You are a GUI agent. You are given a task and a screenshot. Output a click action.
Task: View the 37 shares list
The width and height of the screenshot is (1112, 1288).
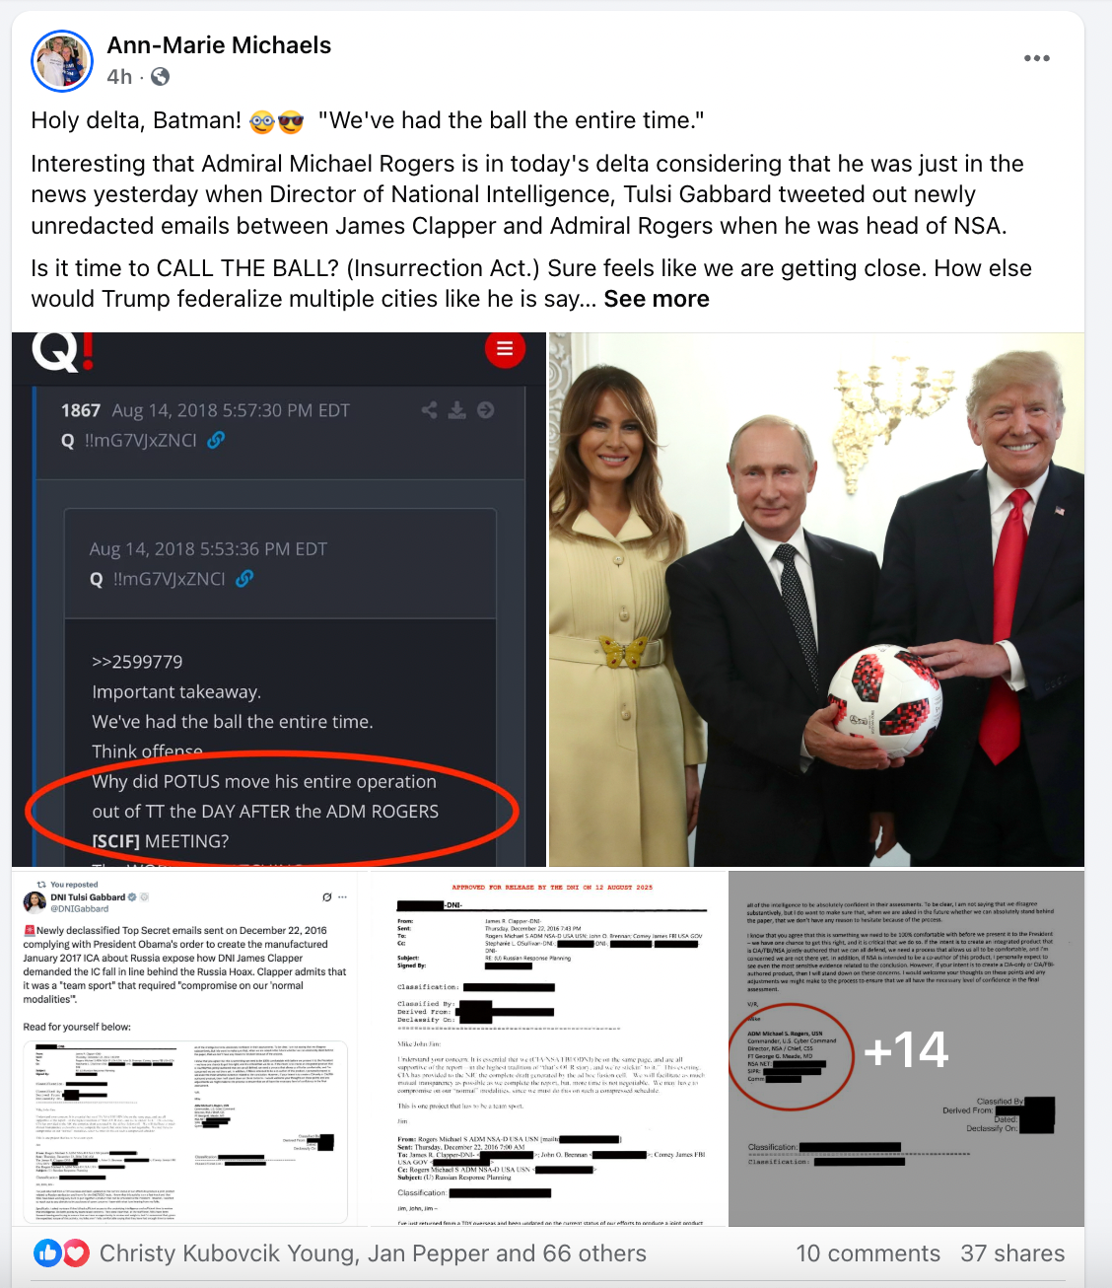coord(1012,1253)
